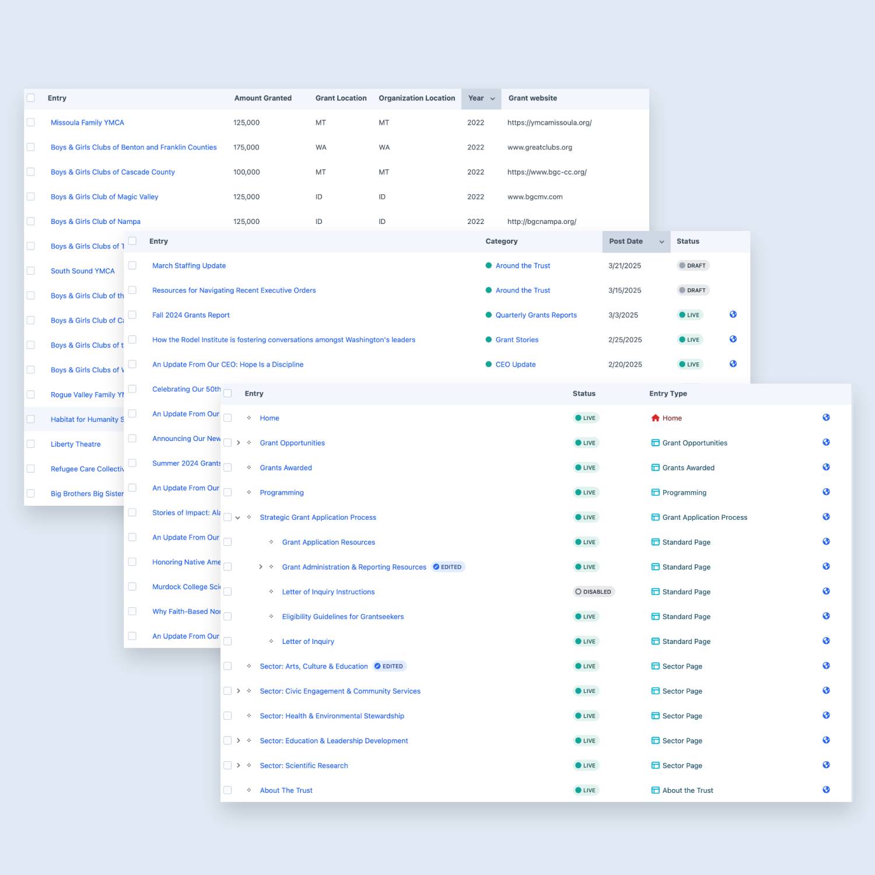This screenshot has width=875, height=875.
Task: Open the Eligibility Guidelines for Grantseekers entry
Action: (342, 617)
